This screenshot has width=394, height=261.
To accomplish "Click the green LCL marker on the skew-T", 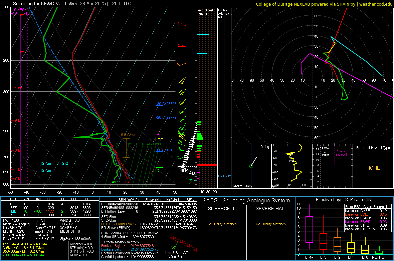I will coord(159,170).
